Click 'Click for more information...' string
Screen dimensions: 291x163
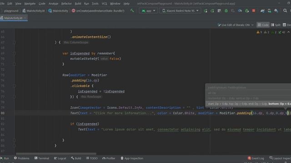124,113
